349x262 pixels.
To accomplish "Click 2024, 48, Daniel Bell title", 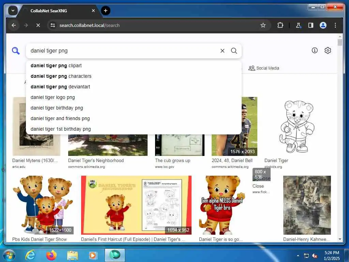I will click(232, 160).
